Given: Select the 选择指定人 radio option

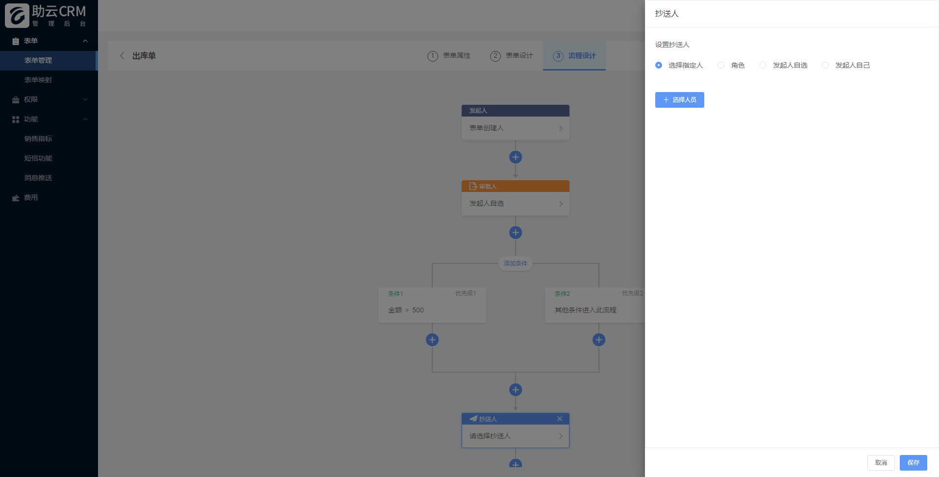Looking at the screenshot, I should pyautogui.click(x=659, y=65).
